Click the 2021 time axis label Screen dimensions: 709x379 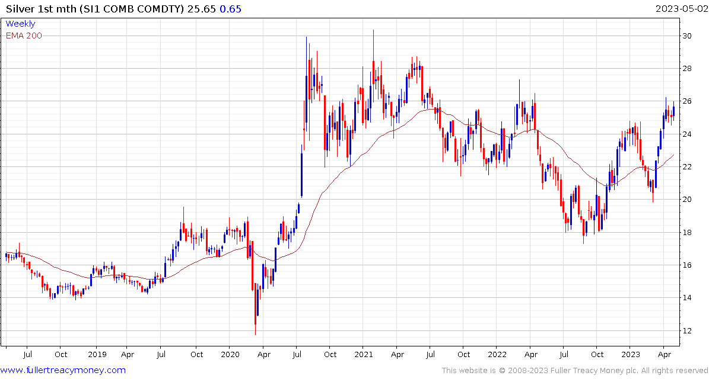pos(363,355)
